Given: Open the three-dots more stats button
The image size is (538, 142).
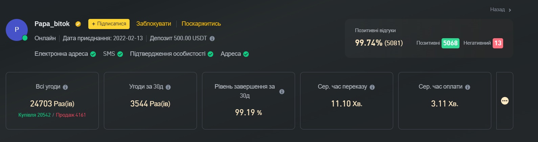Looking at the screenshot, I should pos(505,101).
